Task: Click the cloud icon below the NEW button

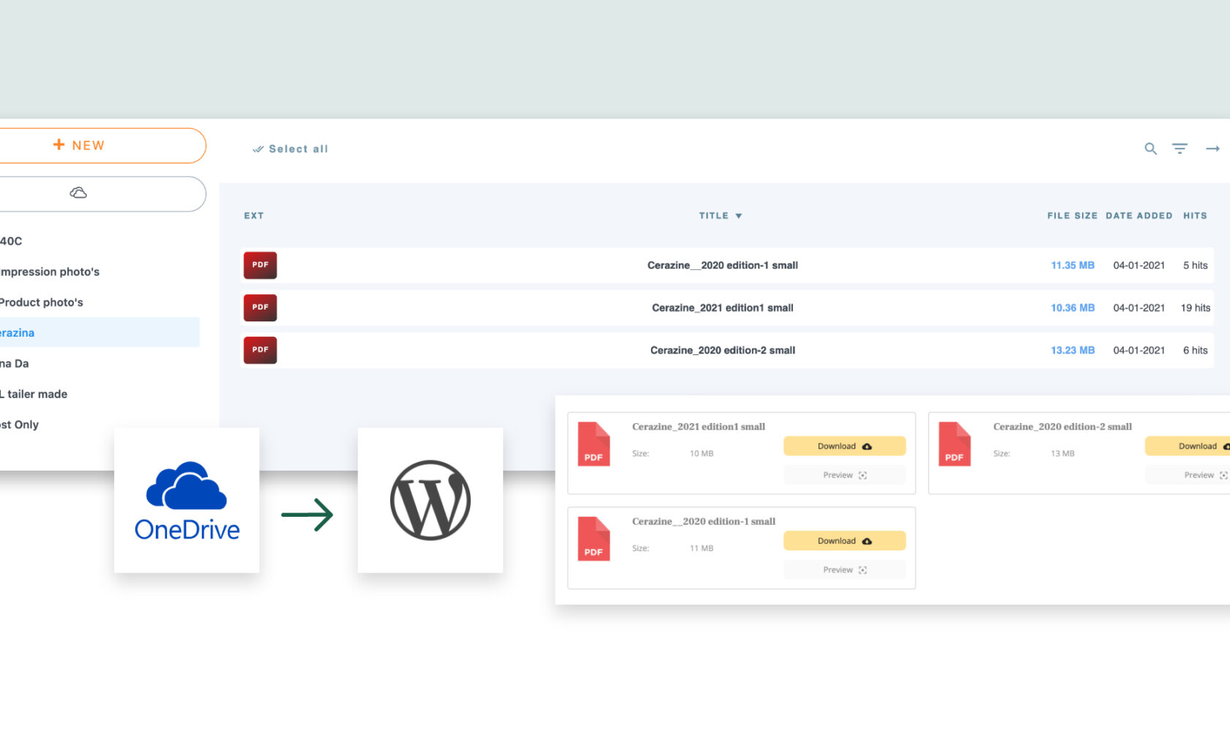Action: [x=78, y=193]
